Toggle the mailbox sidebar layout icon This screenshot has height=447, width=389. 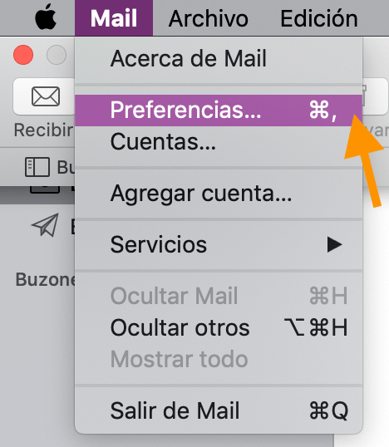click(37, 167)
